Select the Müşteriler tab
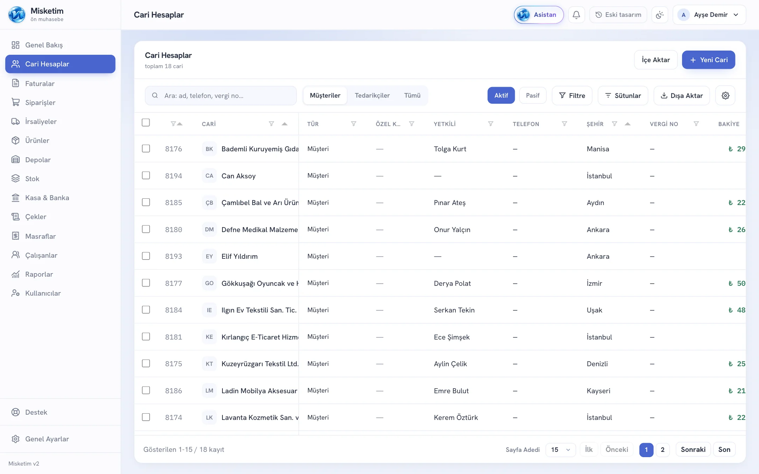This screenshot has height=474, width=759. [x=325, y=96]
